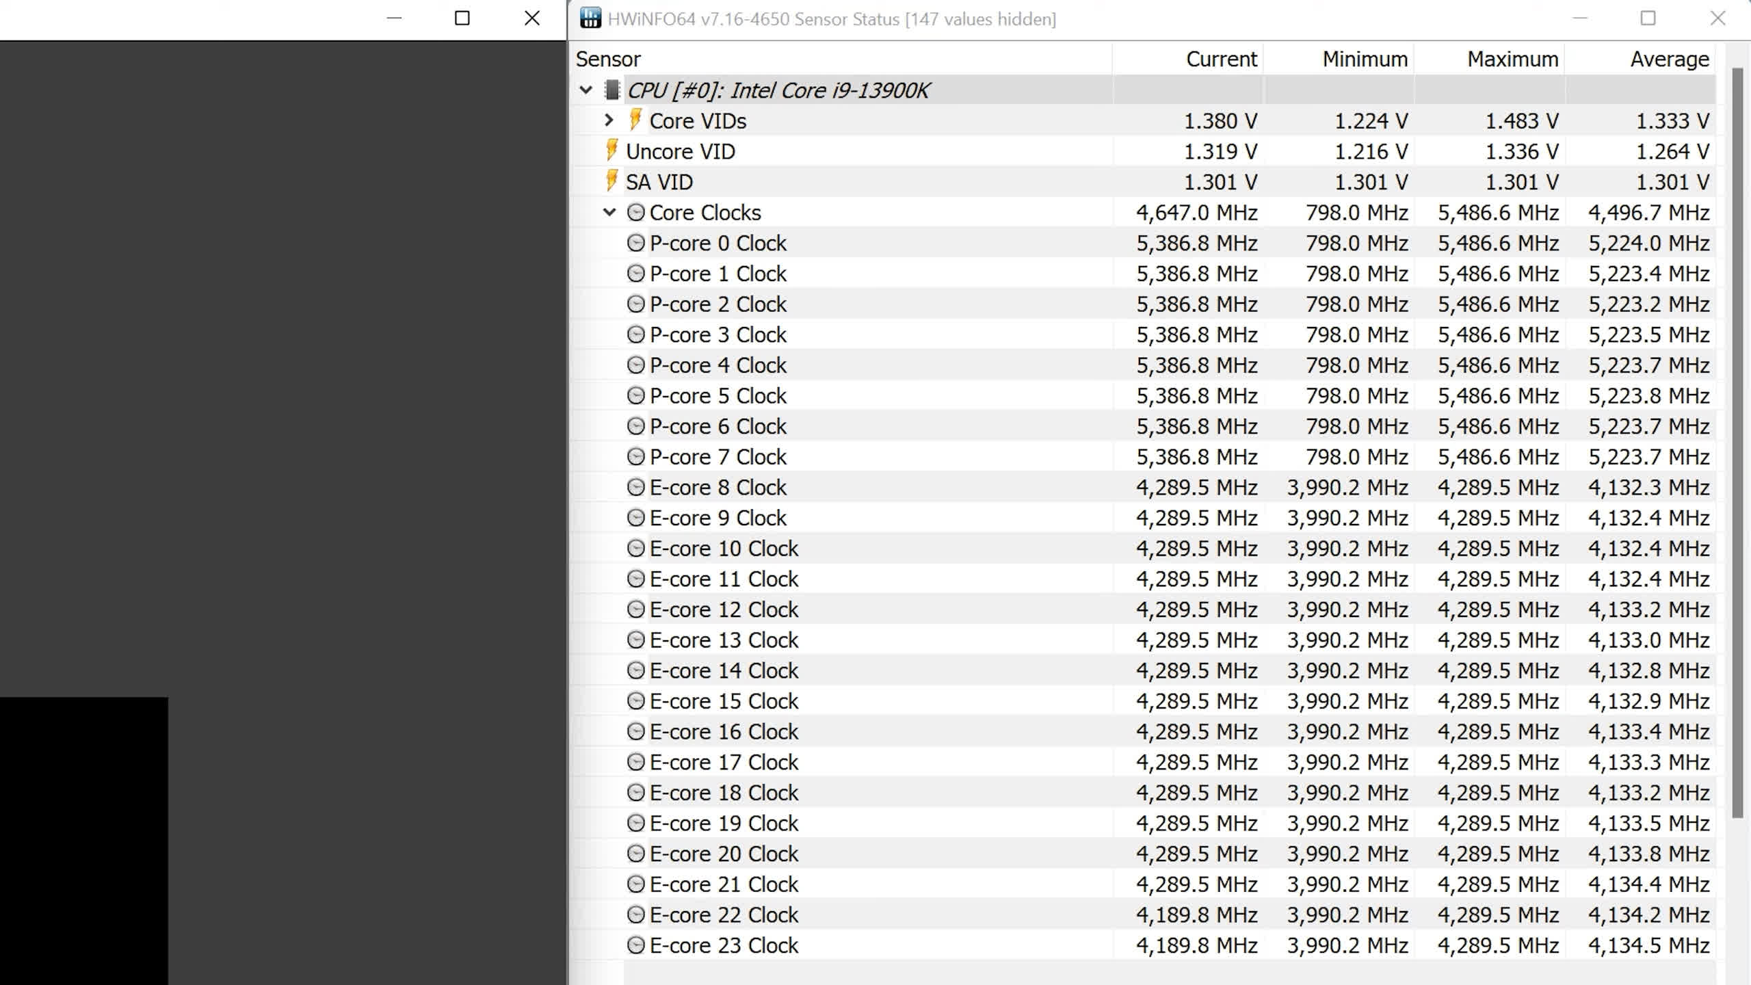
Task: Click the E-core 11 Clock icon
Action: [x=636, y=579]
